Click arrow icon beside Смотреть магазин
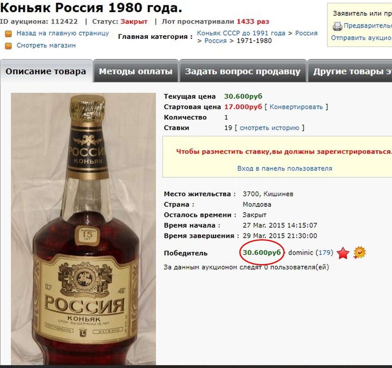This screenshot has height=368, width=392. [x=8, y=46]
